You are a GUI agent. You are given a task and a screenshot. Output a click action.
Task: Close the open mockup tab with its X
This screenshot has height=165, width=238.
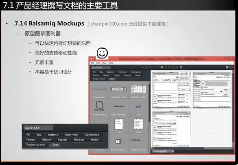coord(172,151)
